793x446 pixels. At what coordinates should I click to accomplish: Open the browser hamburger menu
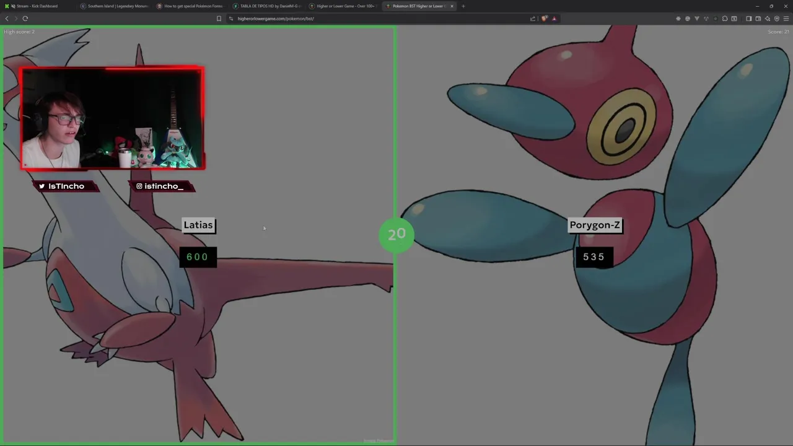pos(786,19)
